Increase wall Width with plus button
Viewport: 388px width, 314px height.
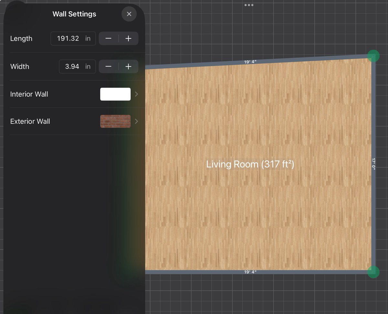click(x=128, y=67)
